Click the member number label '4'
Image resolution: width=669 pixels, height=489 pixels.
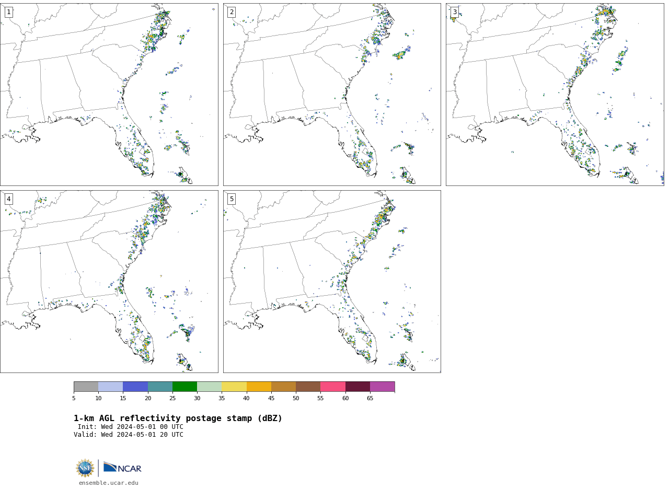point(9,199)
